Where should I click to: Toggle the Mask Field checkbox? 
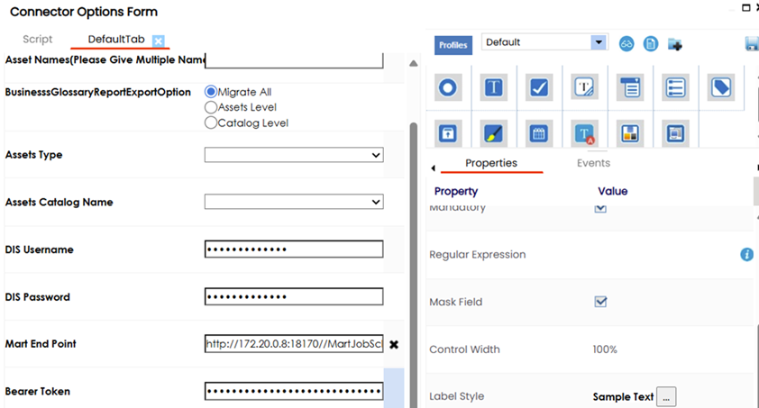600,302
